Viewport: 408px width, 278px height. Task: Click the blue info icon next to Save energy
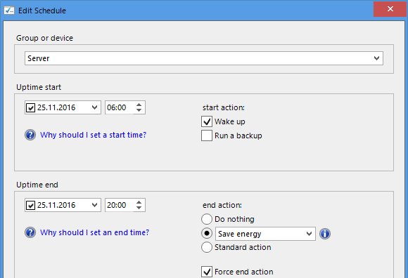pos(325,234)
